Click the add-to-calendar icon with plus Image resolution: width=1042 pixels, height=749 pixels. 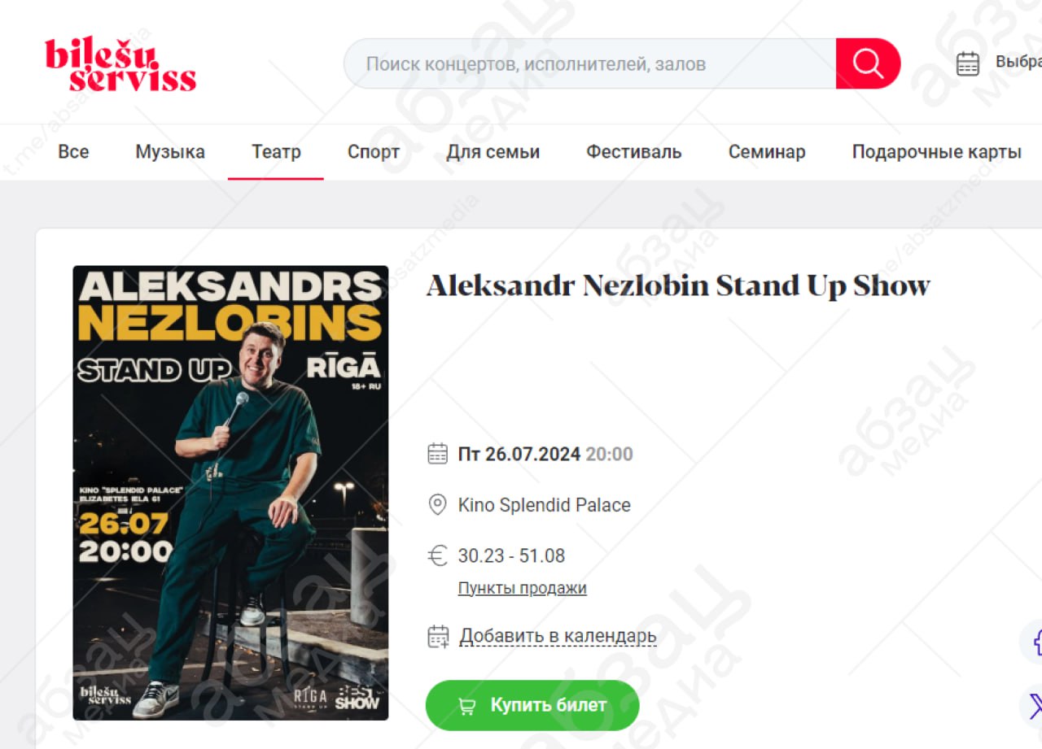(x=438, y=636)
